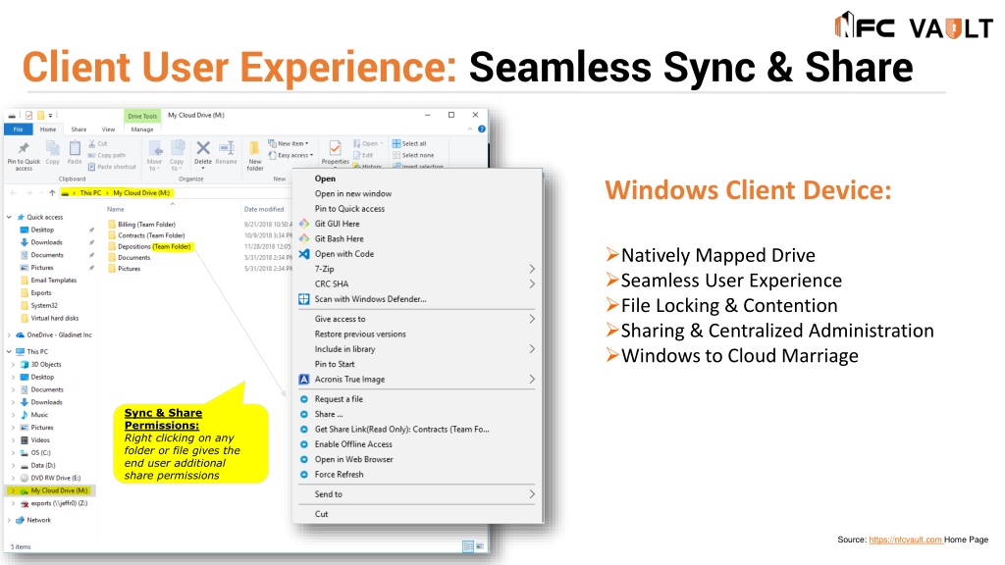Select the Billing (Team Folder) folder
This screenshot has height=565, width=1005.
(x=146, y=225)
